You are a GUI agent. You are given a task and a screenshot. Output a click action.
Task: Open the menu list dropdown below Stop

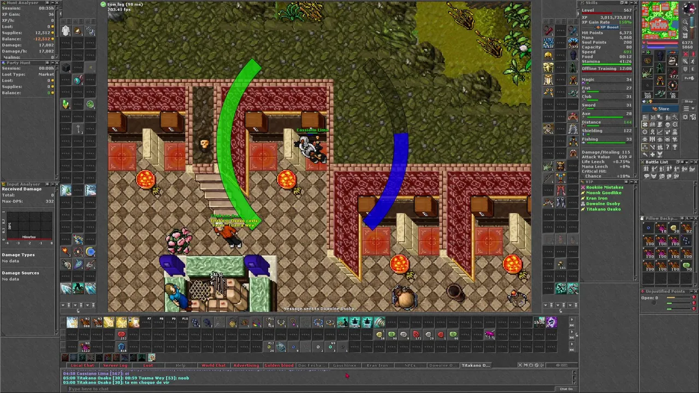[689, 108]
